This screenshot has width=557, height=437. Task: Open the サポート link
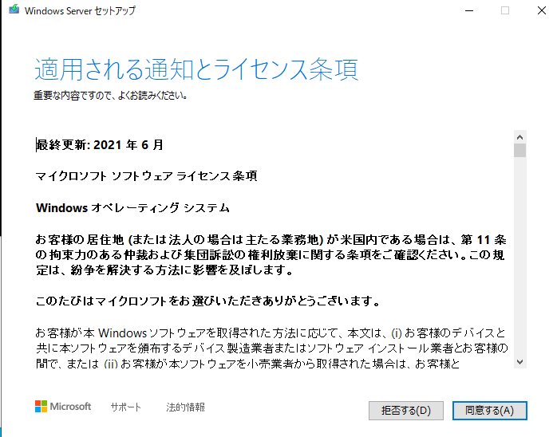(126, 407)
